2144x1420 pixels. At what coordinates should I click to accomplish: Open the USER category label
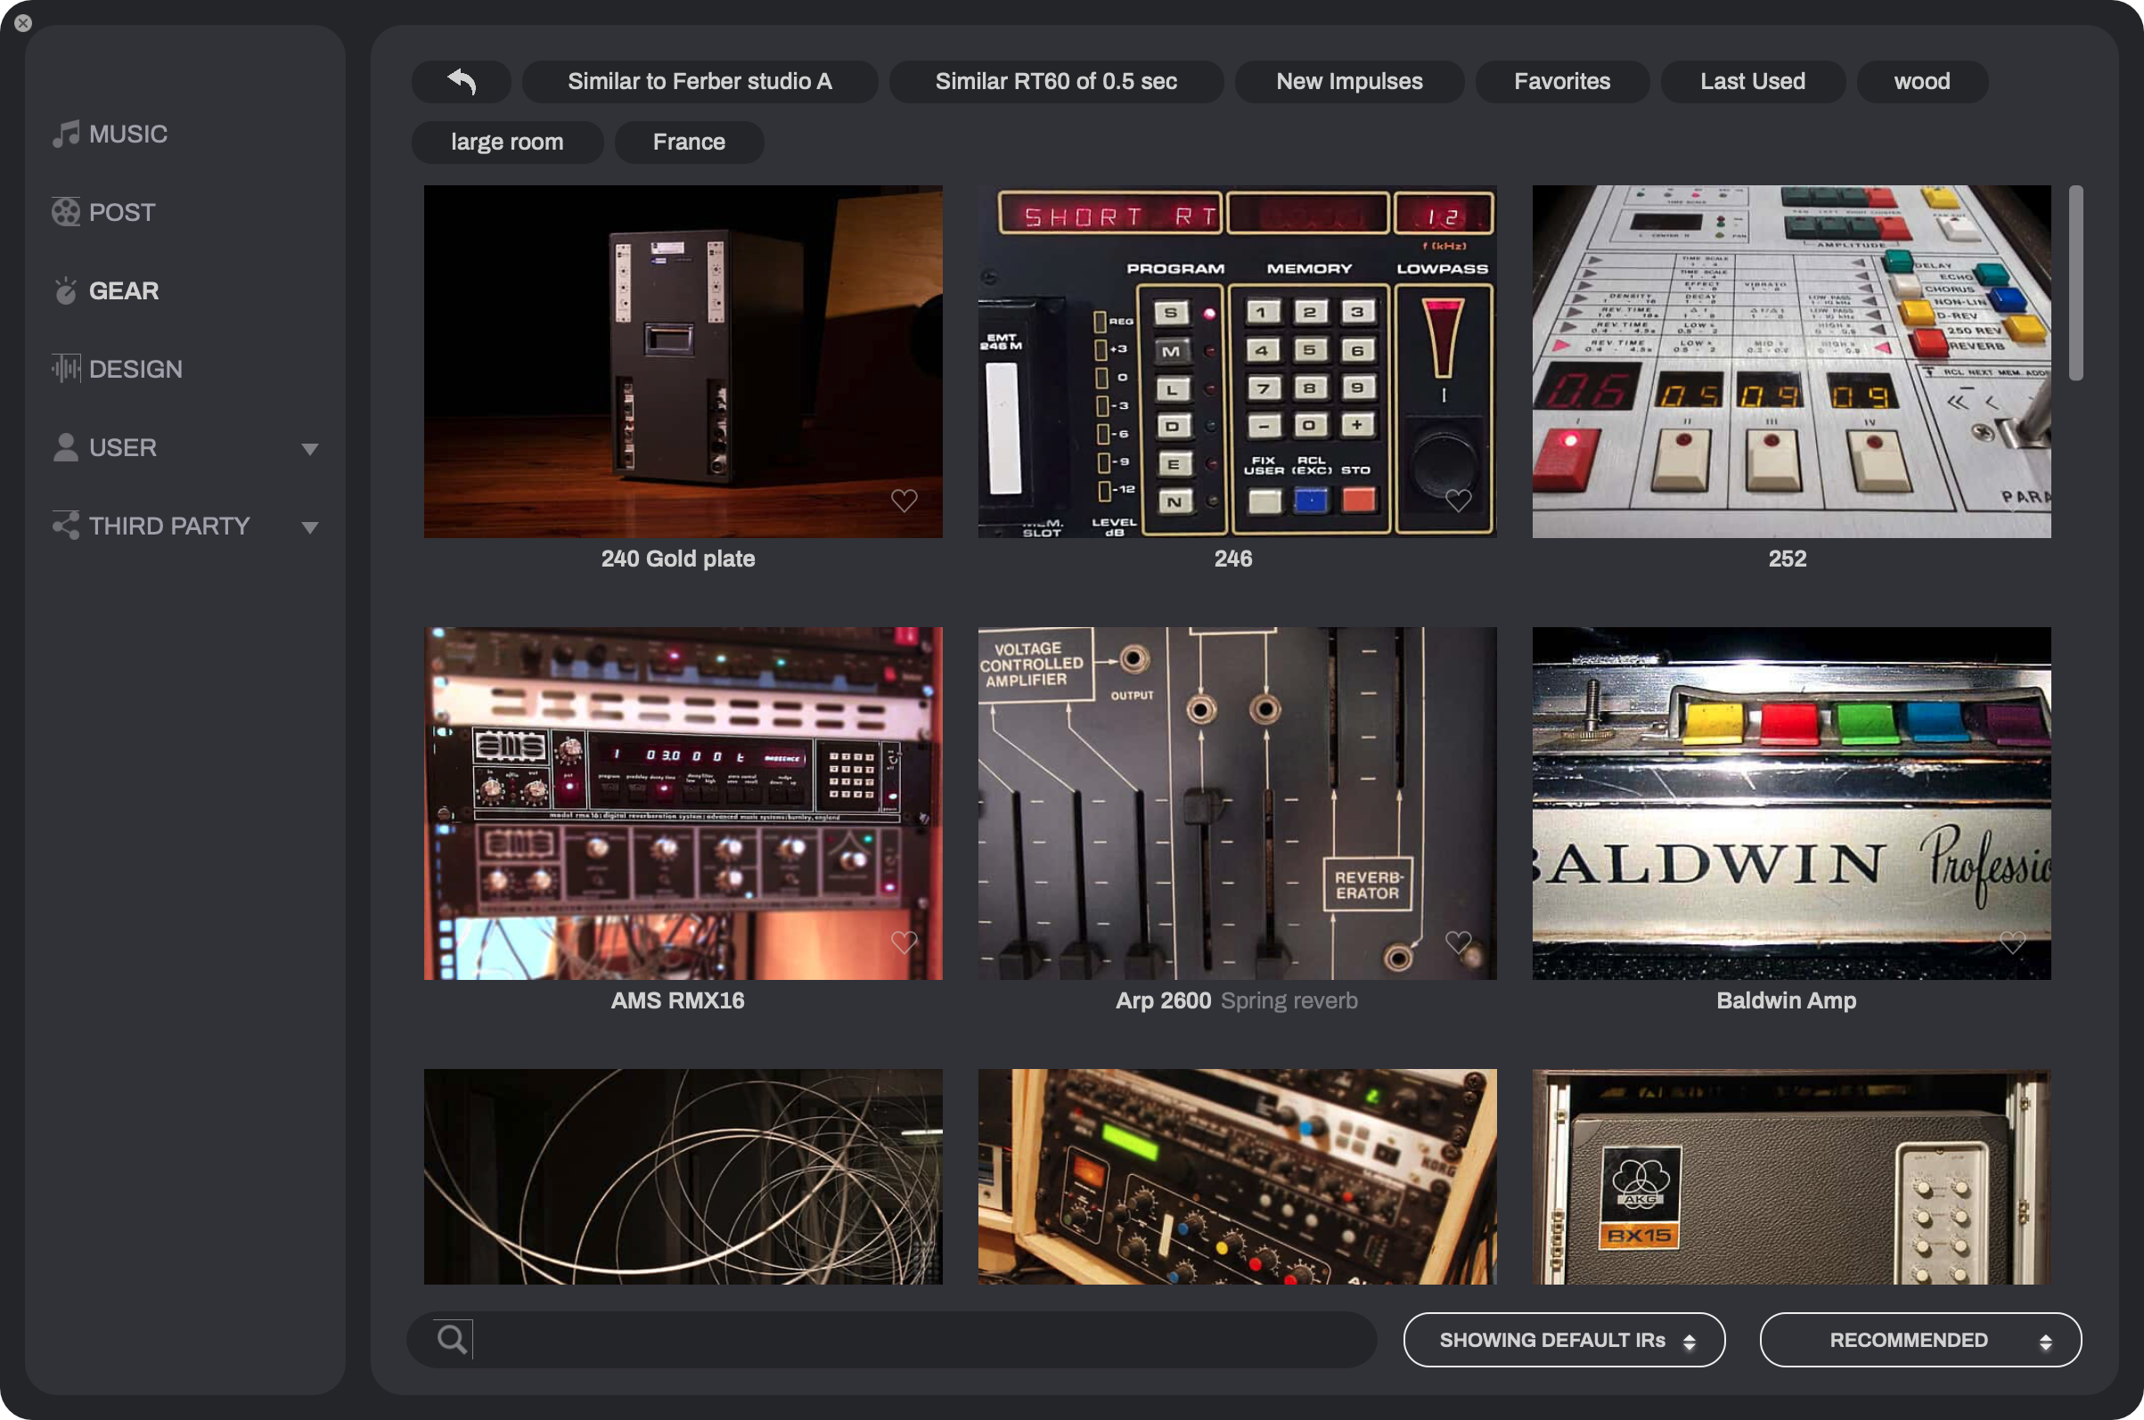coord(123,447)
